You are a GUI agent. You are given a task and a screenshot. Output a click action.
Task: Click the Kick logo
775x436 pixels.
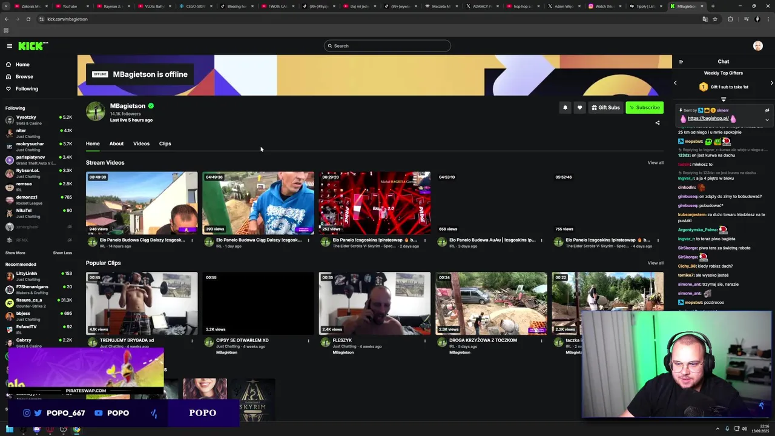[x=33, y=46]
